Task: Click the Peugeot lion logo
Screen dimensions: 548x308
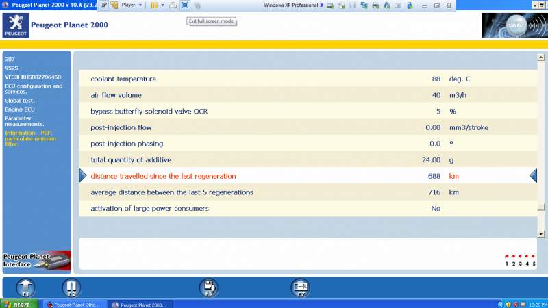Action: click(x=16, y=25)
